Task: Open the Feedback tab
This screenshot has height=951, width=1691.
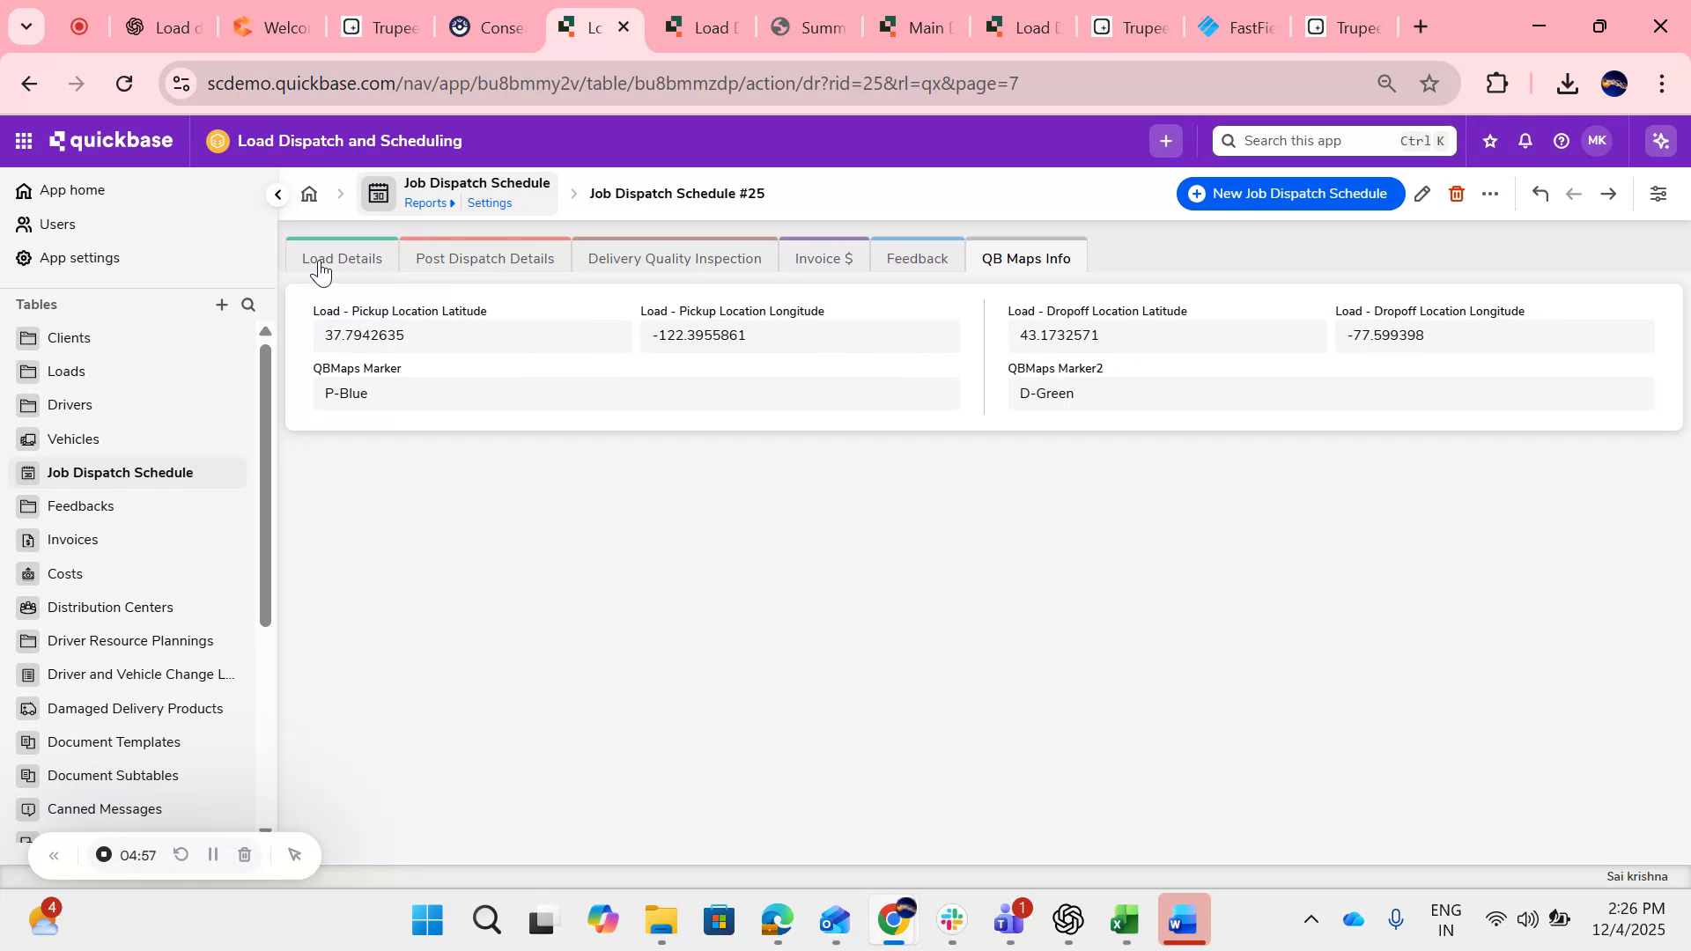Action: tap(917, 257)
